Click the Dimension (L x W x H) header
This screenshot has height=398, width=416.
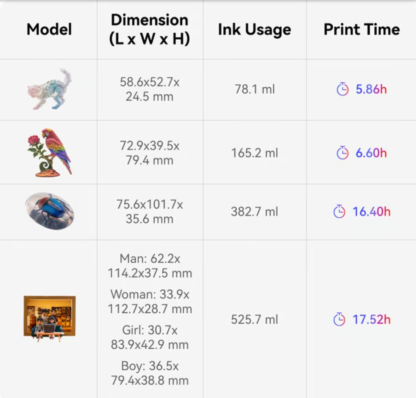click(150, 29)
